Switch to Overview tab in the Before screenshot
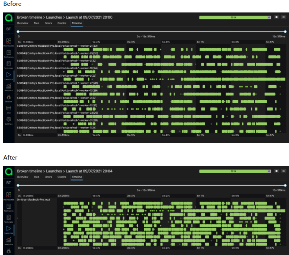 pos(23,23)
